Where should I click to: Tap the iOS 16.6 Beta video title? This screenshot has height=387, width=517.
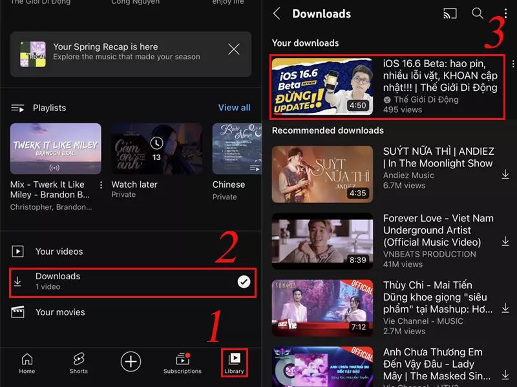pos(440,75)
